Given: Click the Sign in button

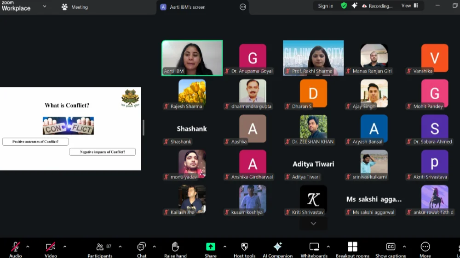Looking at the screenshot, I should 325,6.
